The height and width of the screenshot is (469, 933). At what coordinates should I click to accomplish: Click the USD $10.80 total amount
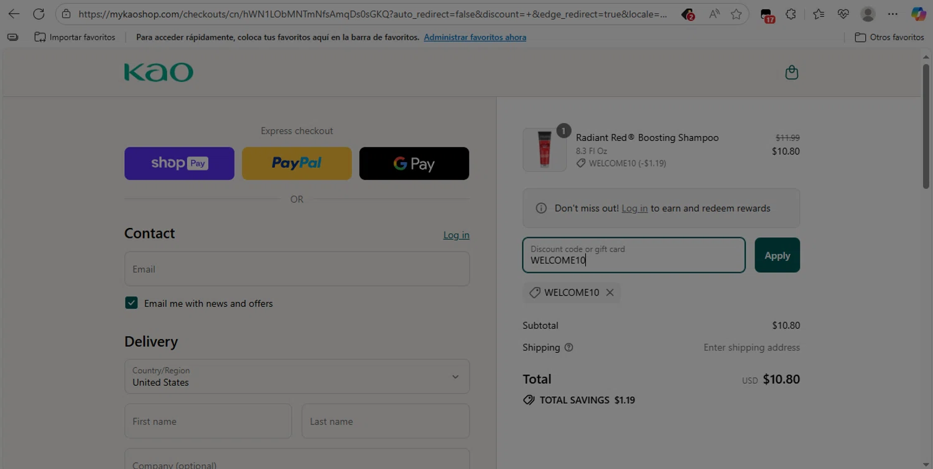coord(771,379)
